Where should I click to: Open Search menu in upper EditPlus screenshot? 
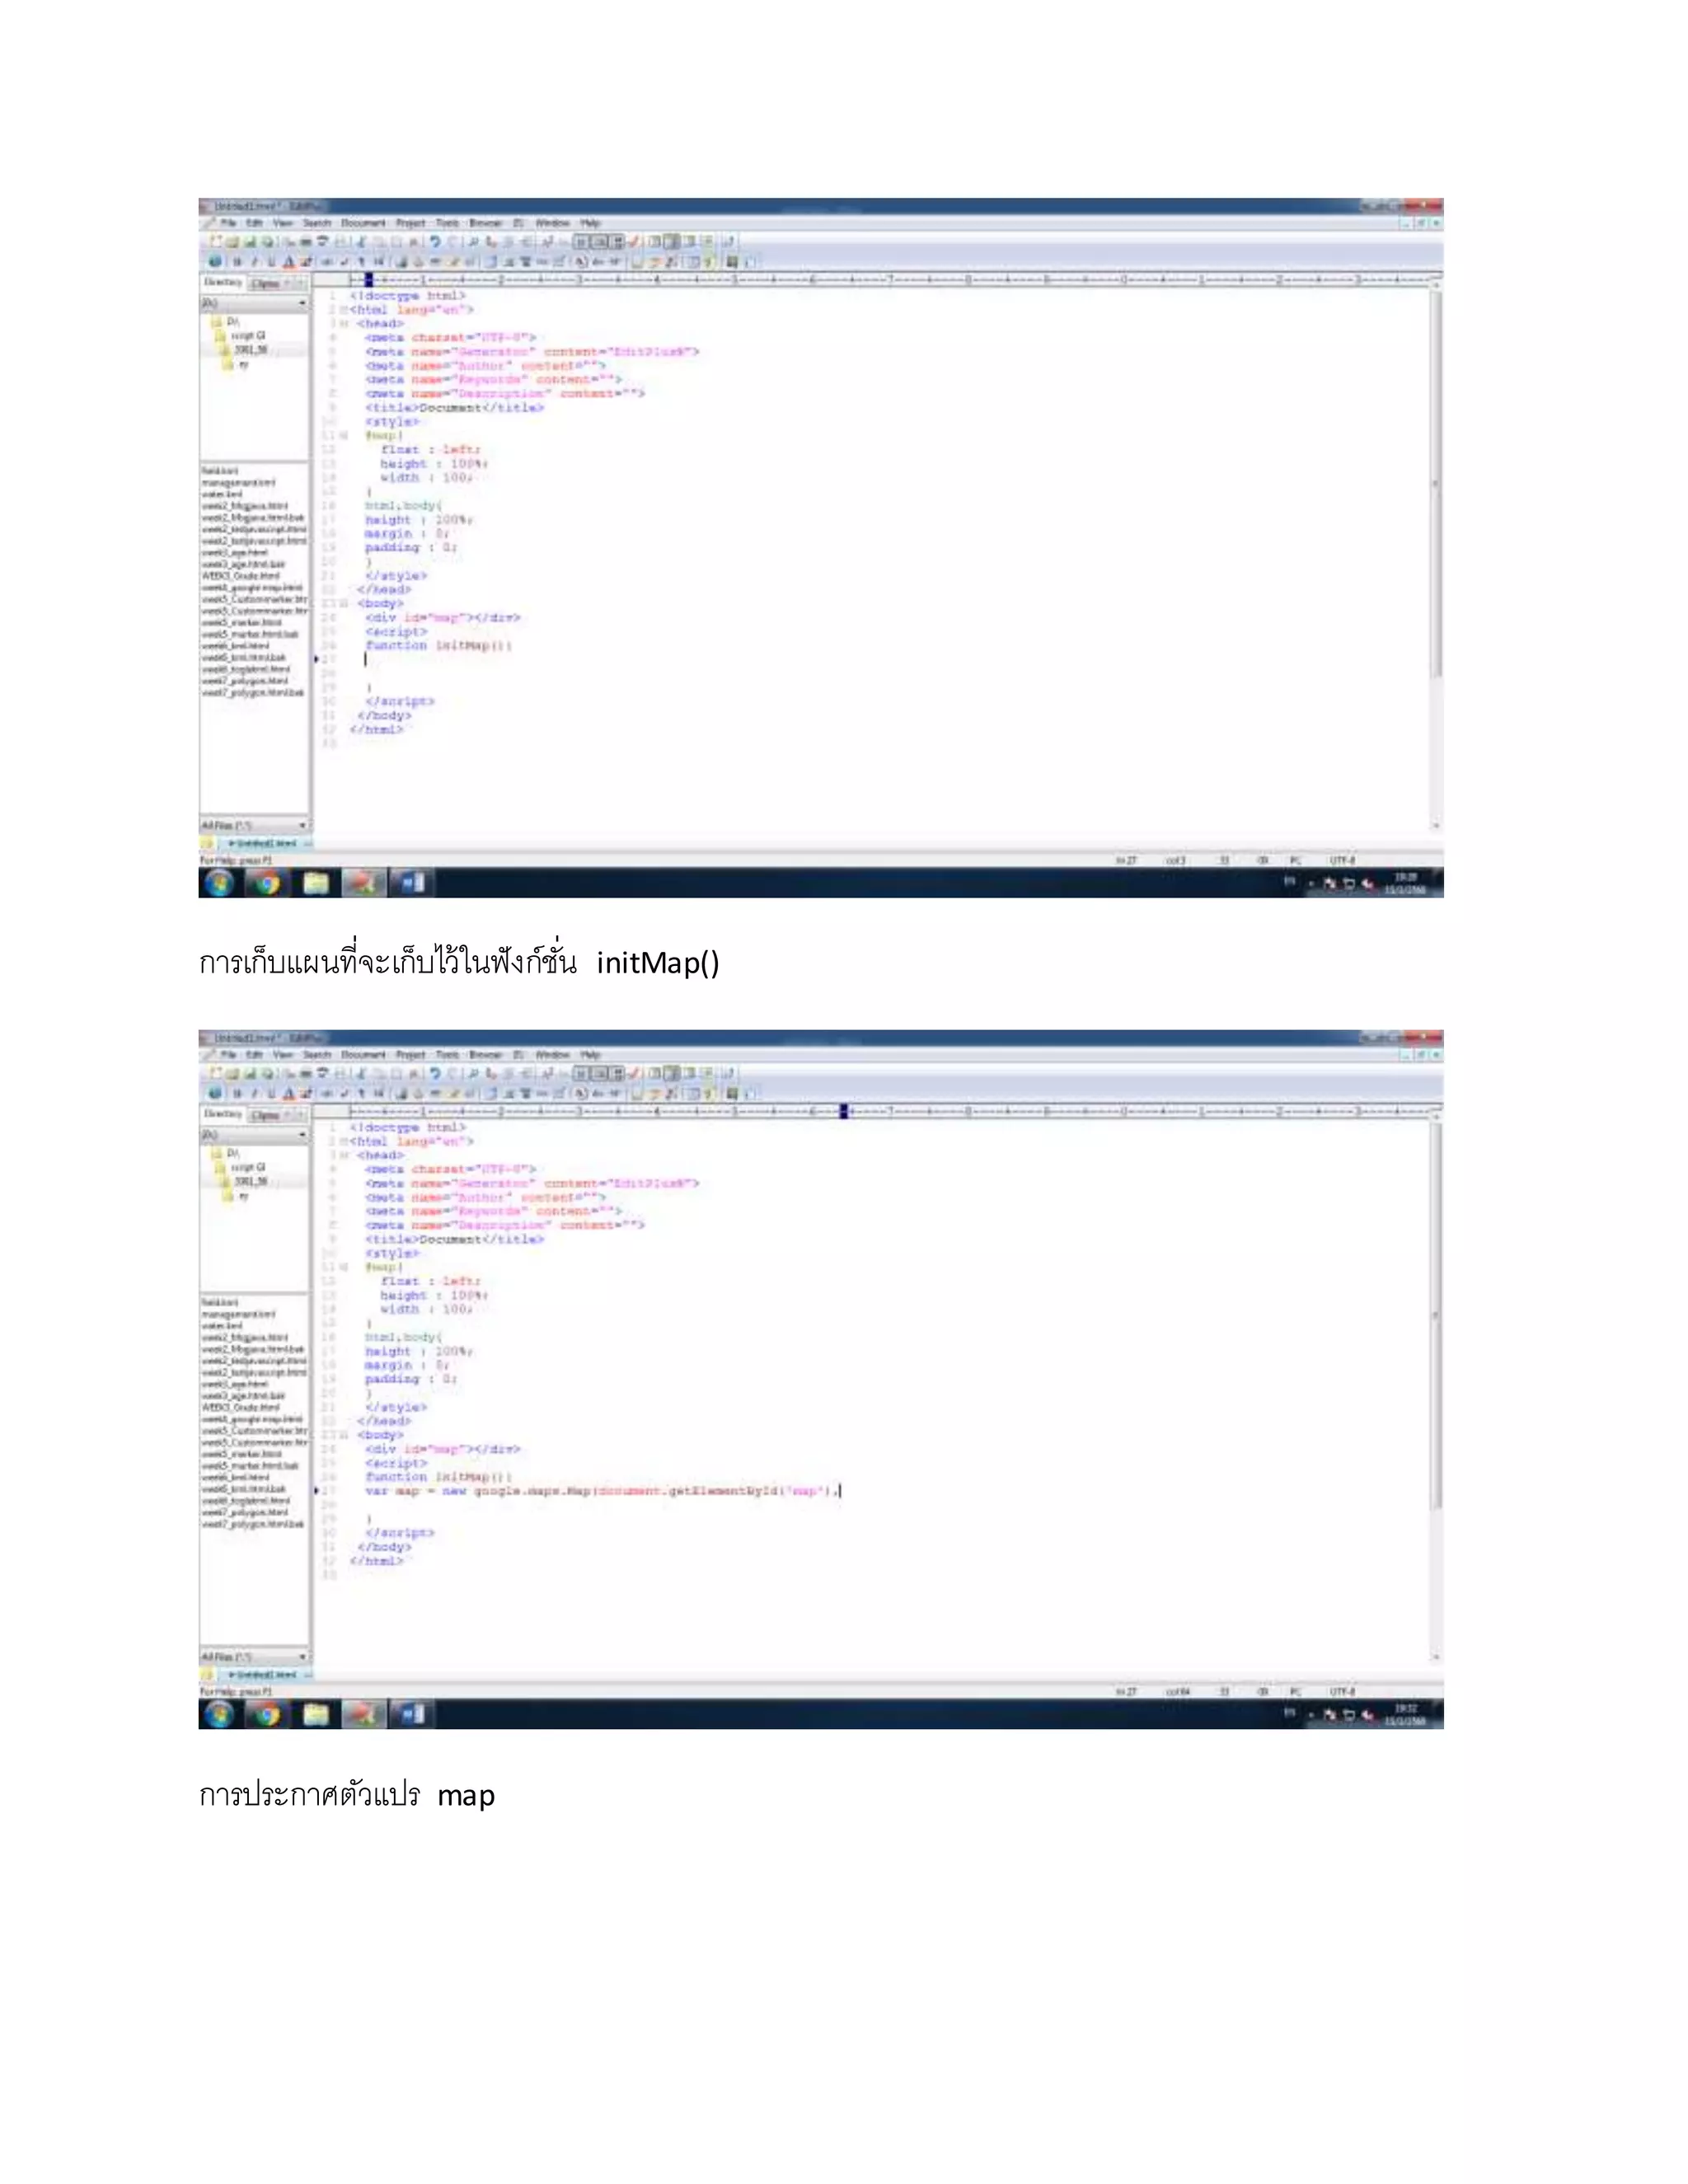[x=317, y=223]
